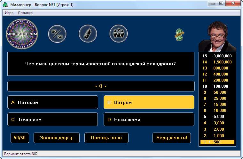Screen dimensions: 243x159
Task: Open the Справка menu
Action: pyautogui.click(x=25, y=13)
